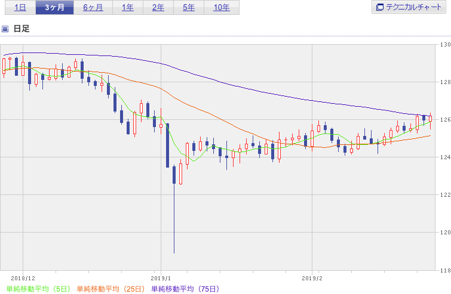Viewport: 451px width, 294px height.
Task: Click the 2019/2 date axis label
Action: [x=312, y=278]
